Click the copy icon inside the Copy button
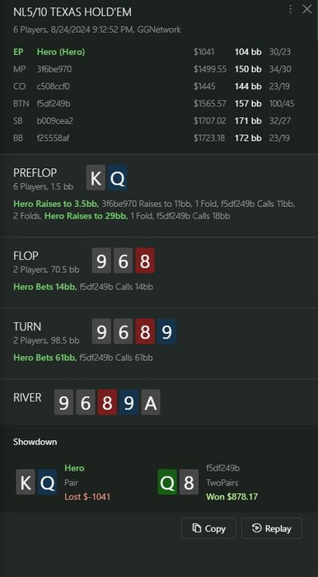 click(x=197, y=528)
